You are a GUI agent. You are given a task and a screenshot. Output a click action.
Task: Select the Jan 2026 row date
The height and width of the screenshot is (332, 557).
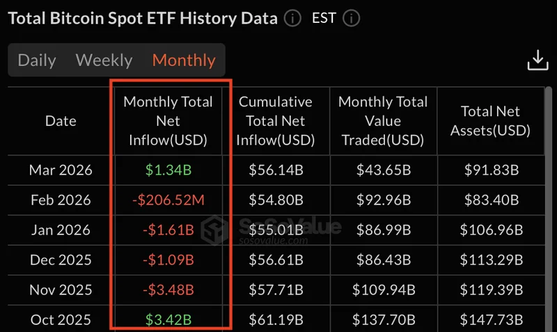tap(61, 230)
